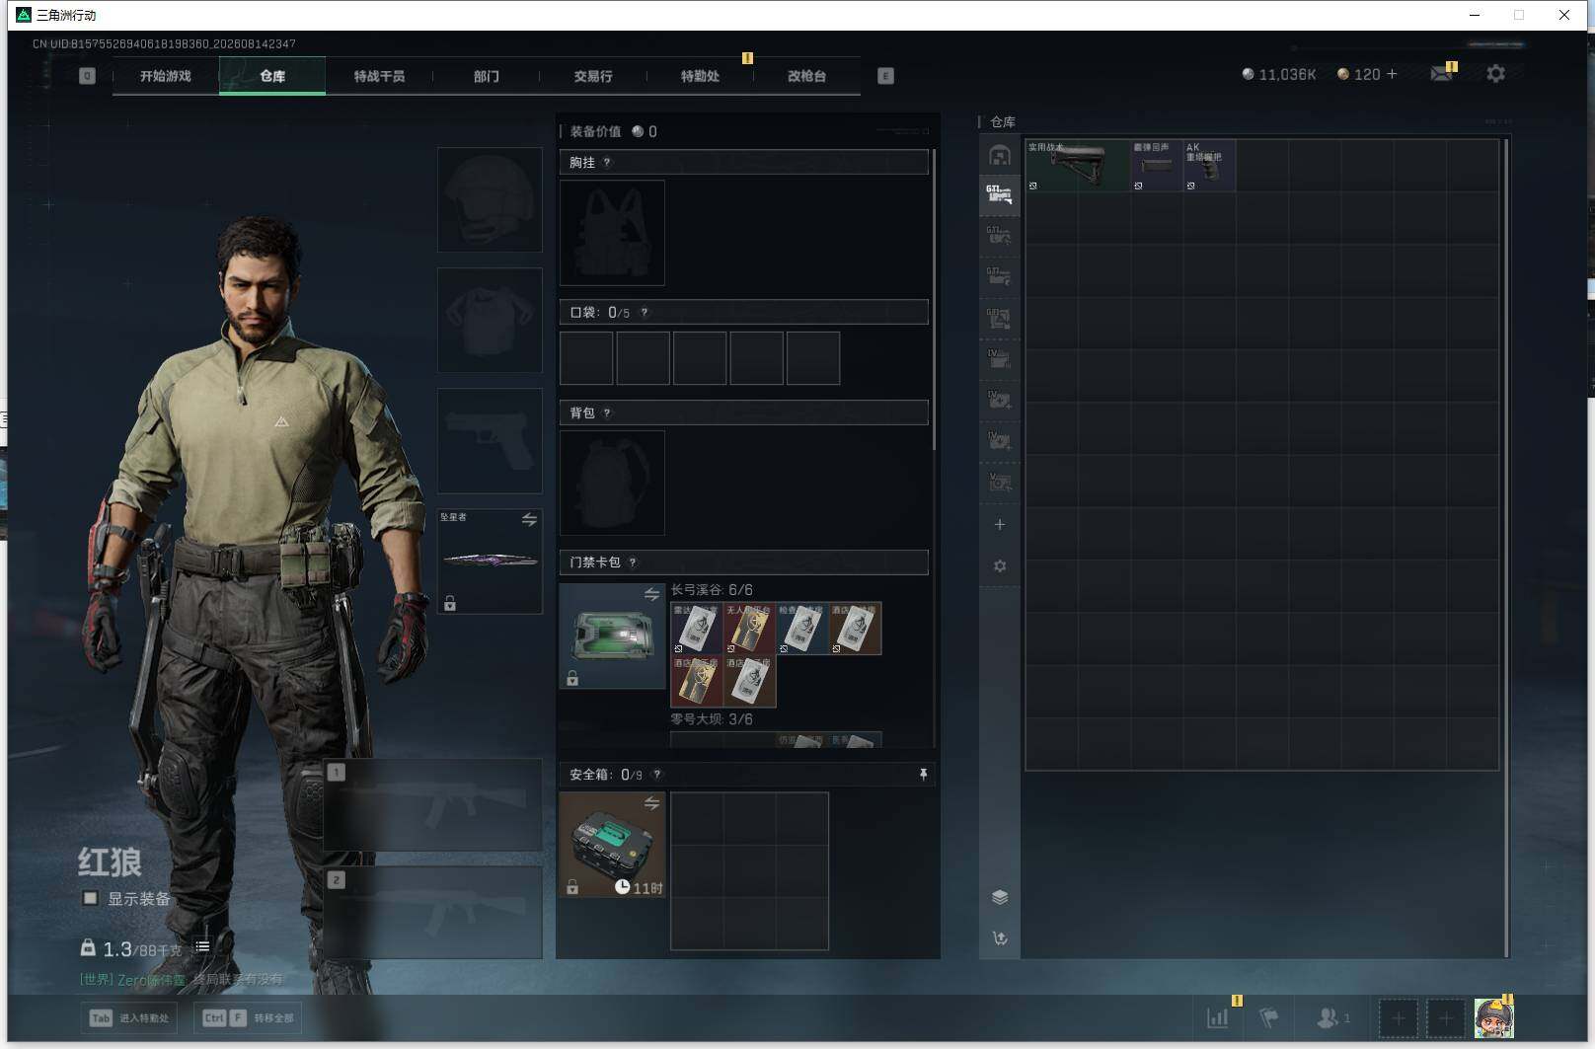
Task: Click the warehouse panel scrollbar
Action: pos(1506,548)
